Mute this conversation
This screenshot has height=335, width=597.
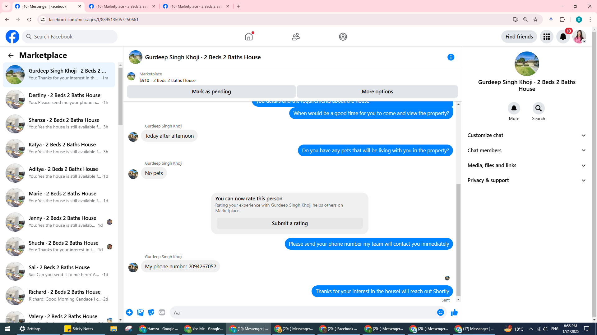tap(514, 108)
